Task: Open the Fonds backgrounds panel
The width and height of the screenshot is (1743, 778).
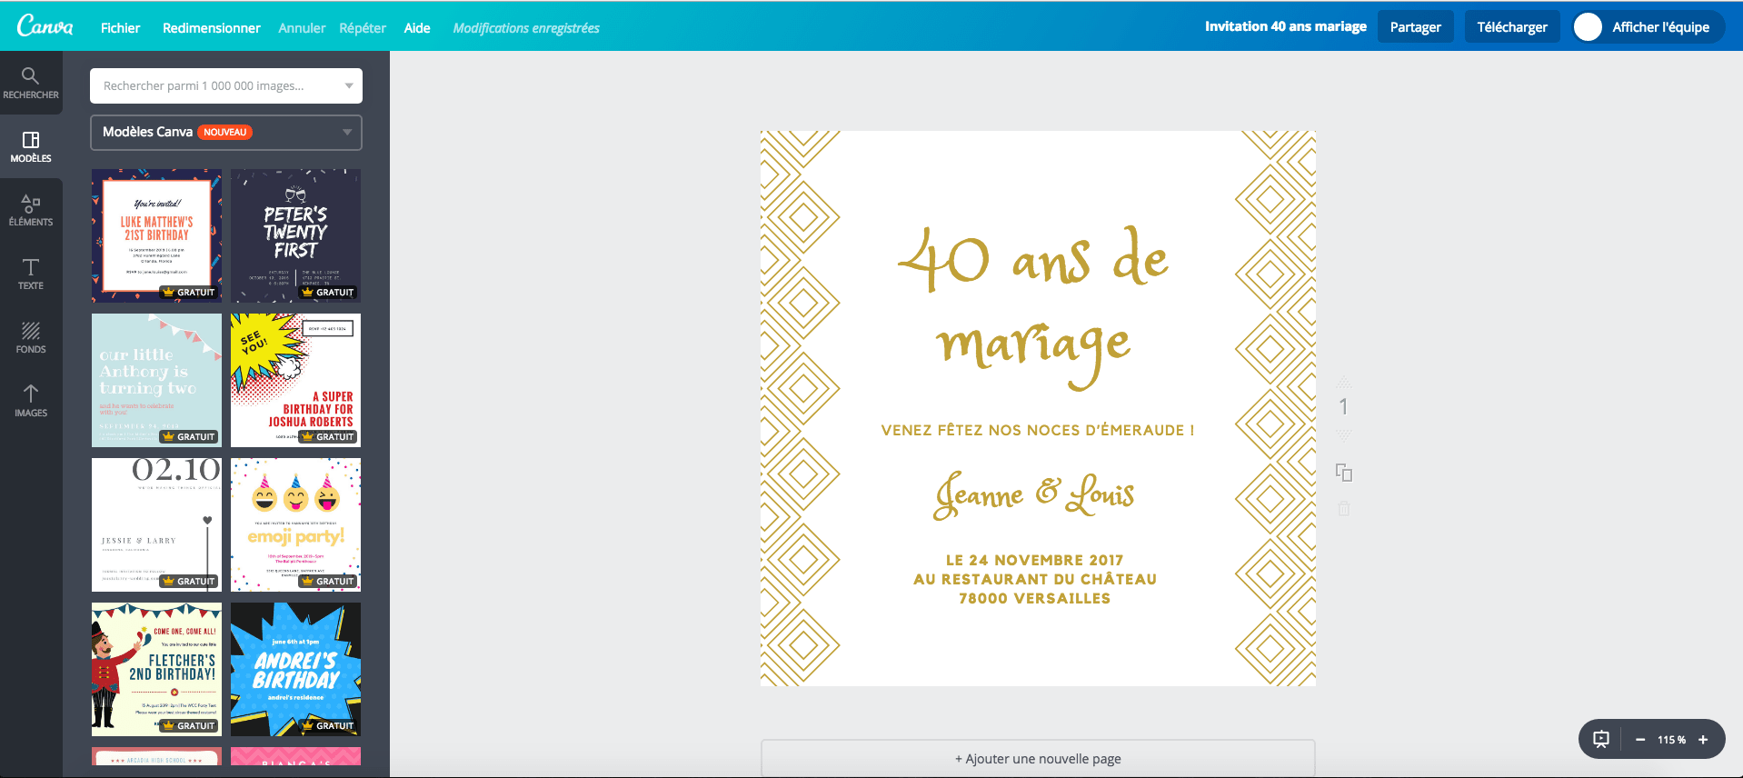Action: [x=31, y=337]
